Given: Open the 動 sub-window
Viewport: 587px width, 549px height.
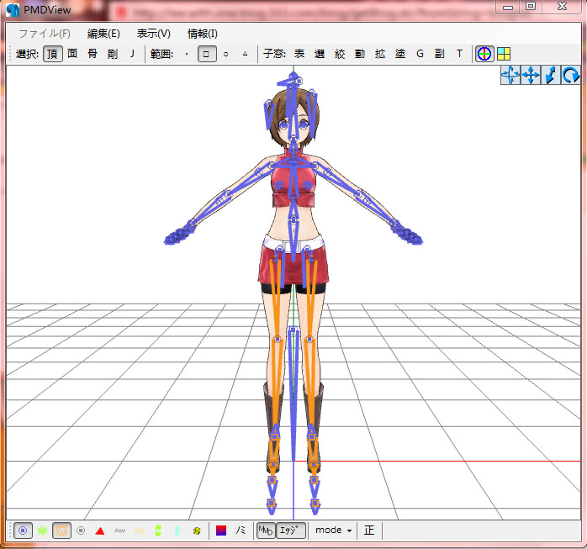Looking at the screenshot, I should coord(360,54).
